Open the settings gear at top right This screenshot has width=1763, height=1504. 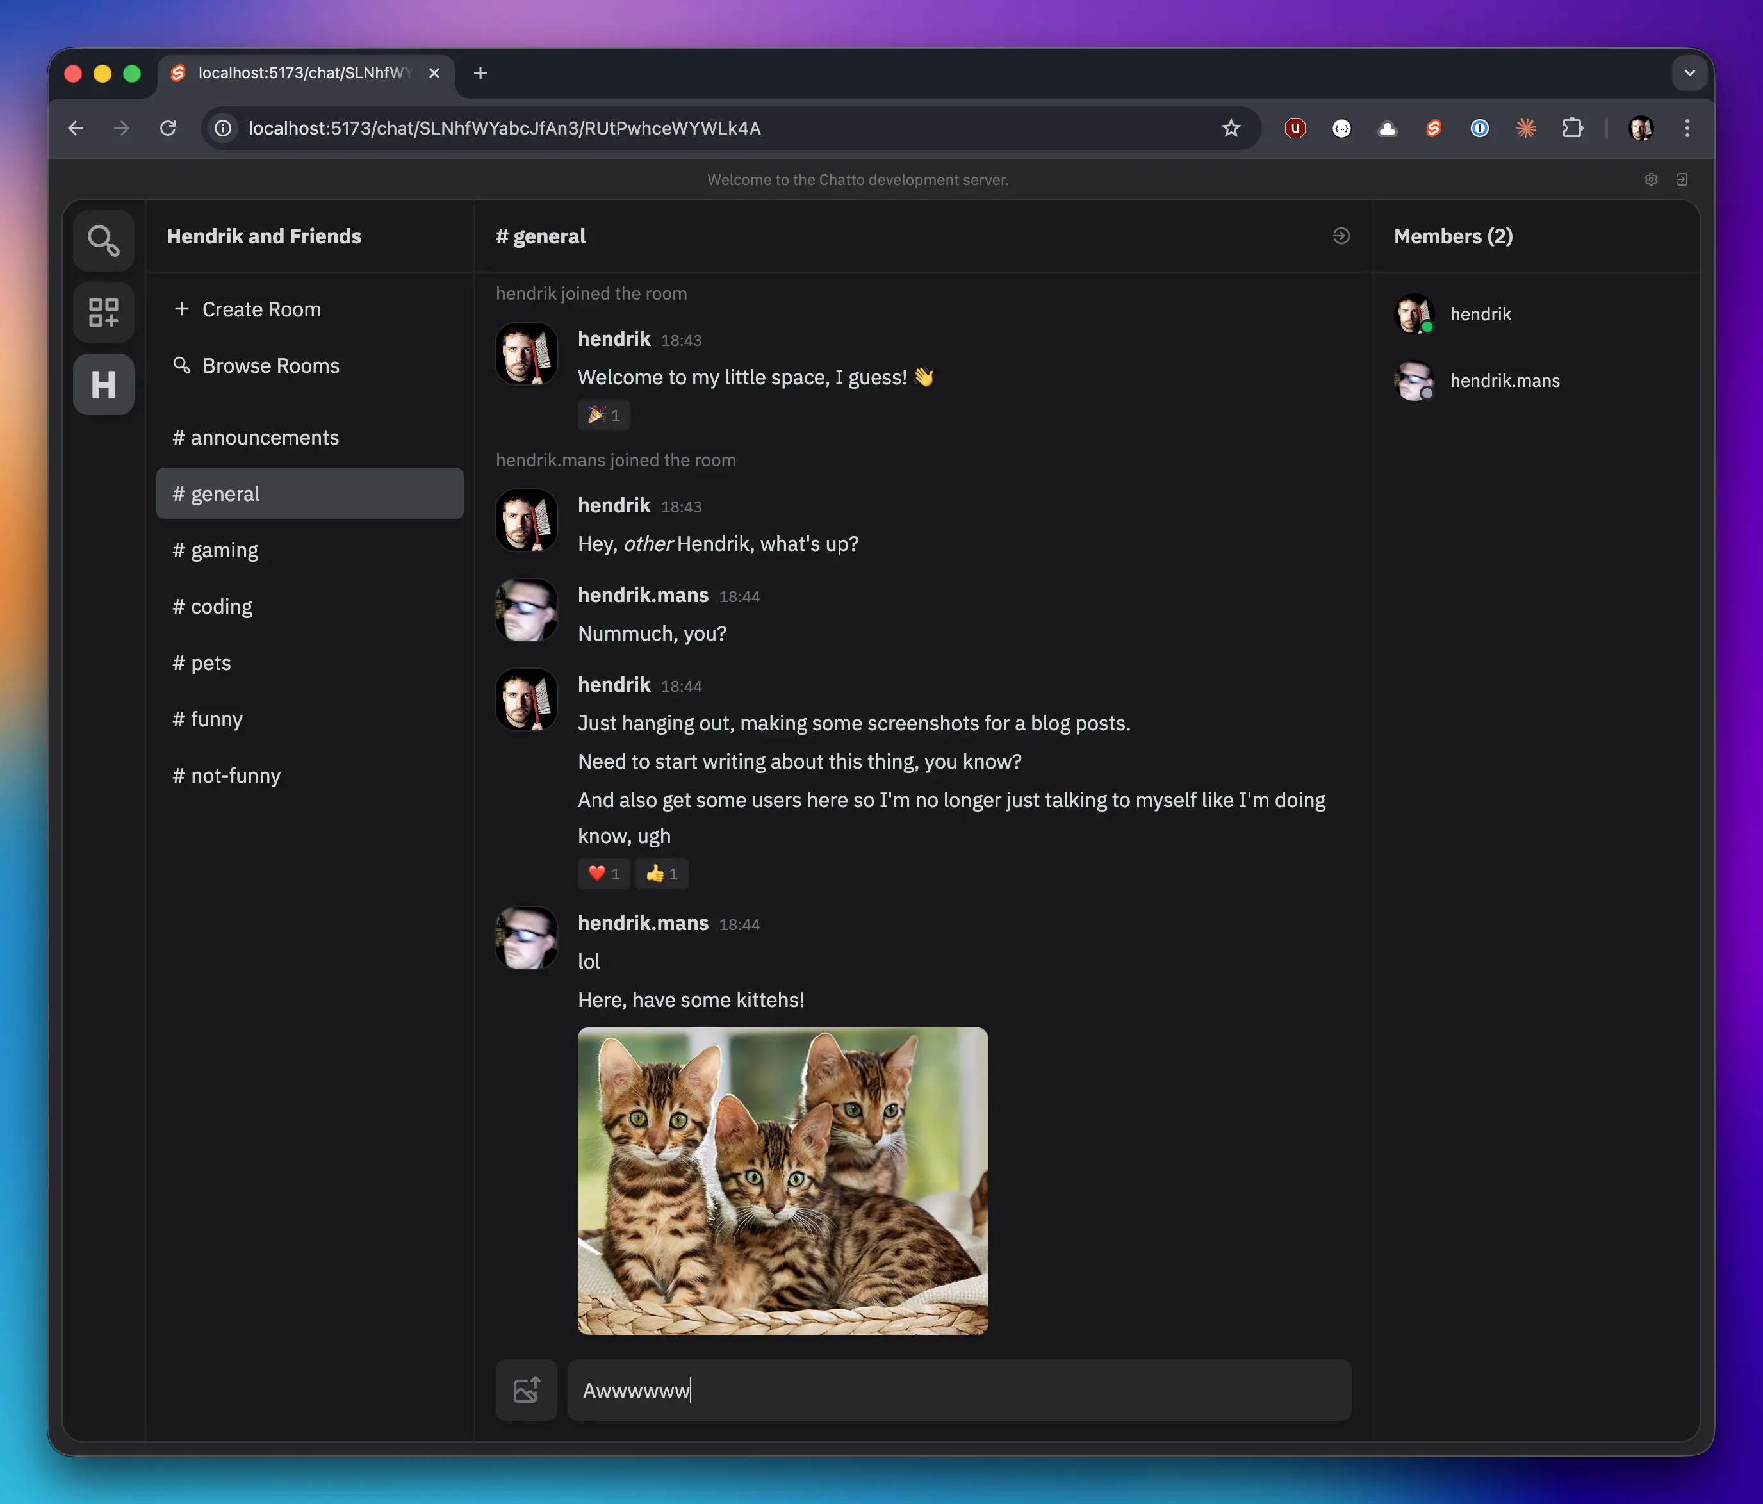[x=1651, y=179]
